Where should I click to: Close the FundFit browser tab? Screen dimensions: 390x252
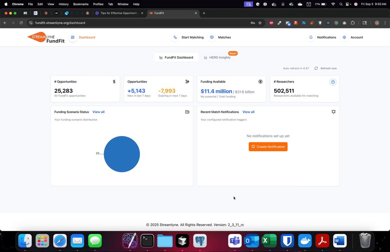[x=196, y=13]
